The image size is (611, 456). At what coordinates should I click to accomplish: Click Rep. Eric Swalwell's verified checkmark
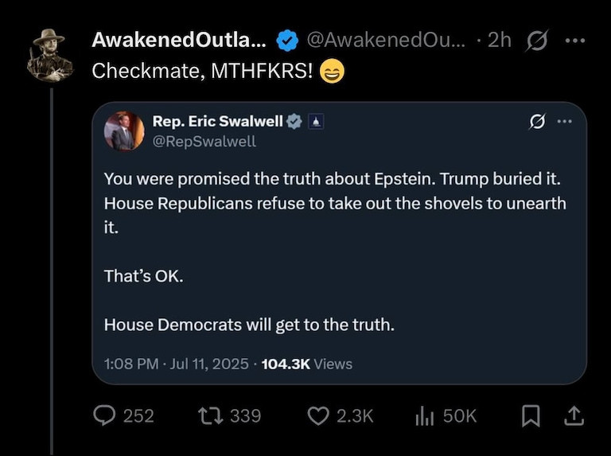[x=294, y=122]
